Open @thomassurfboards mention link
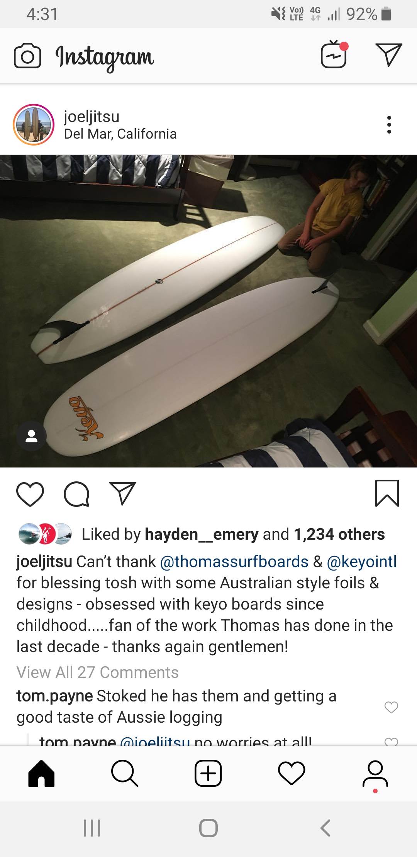This screenshot has width=417, height=857. click(x=234, y=562)
